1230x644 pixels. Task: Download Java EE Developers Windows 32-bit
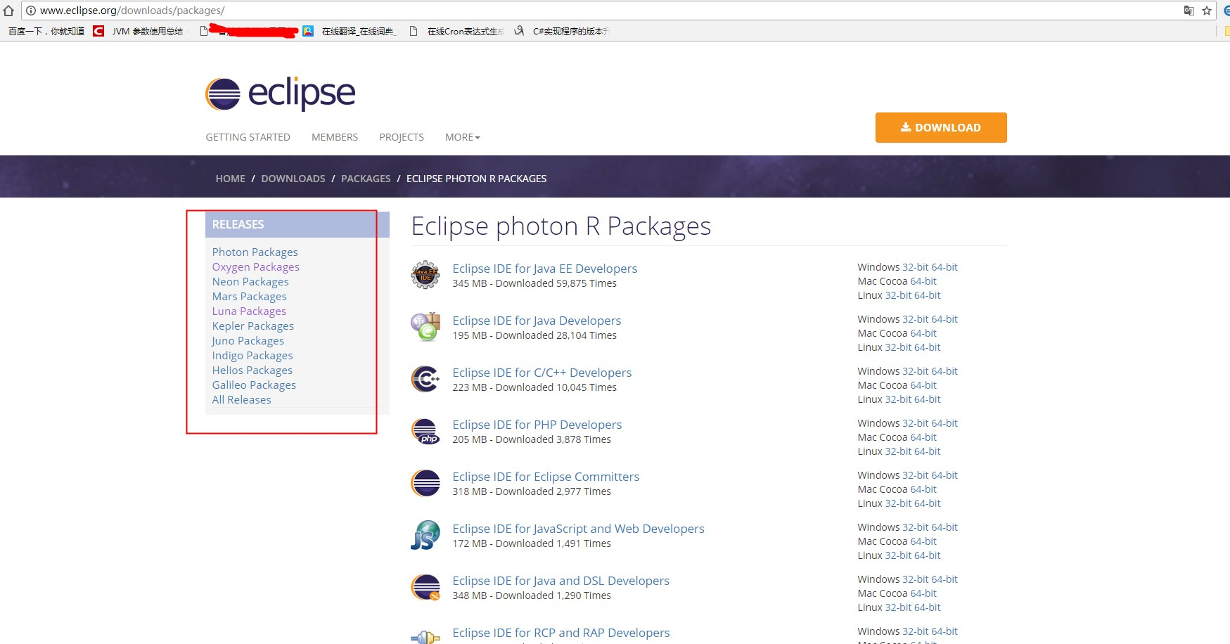pos(915,267)
